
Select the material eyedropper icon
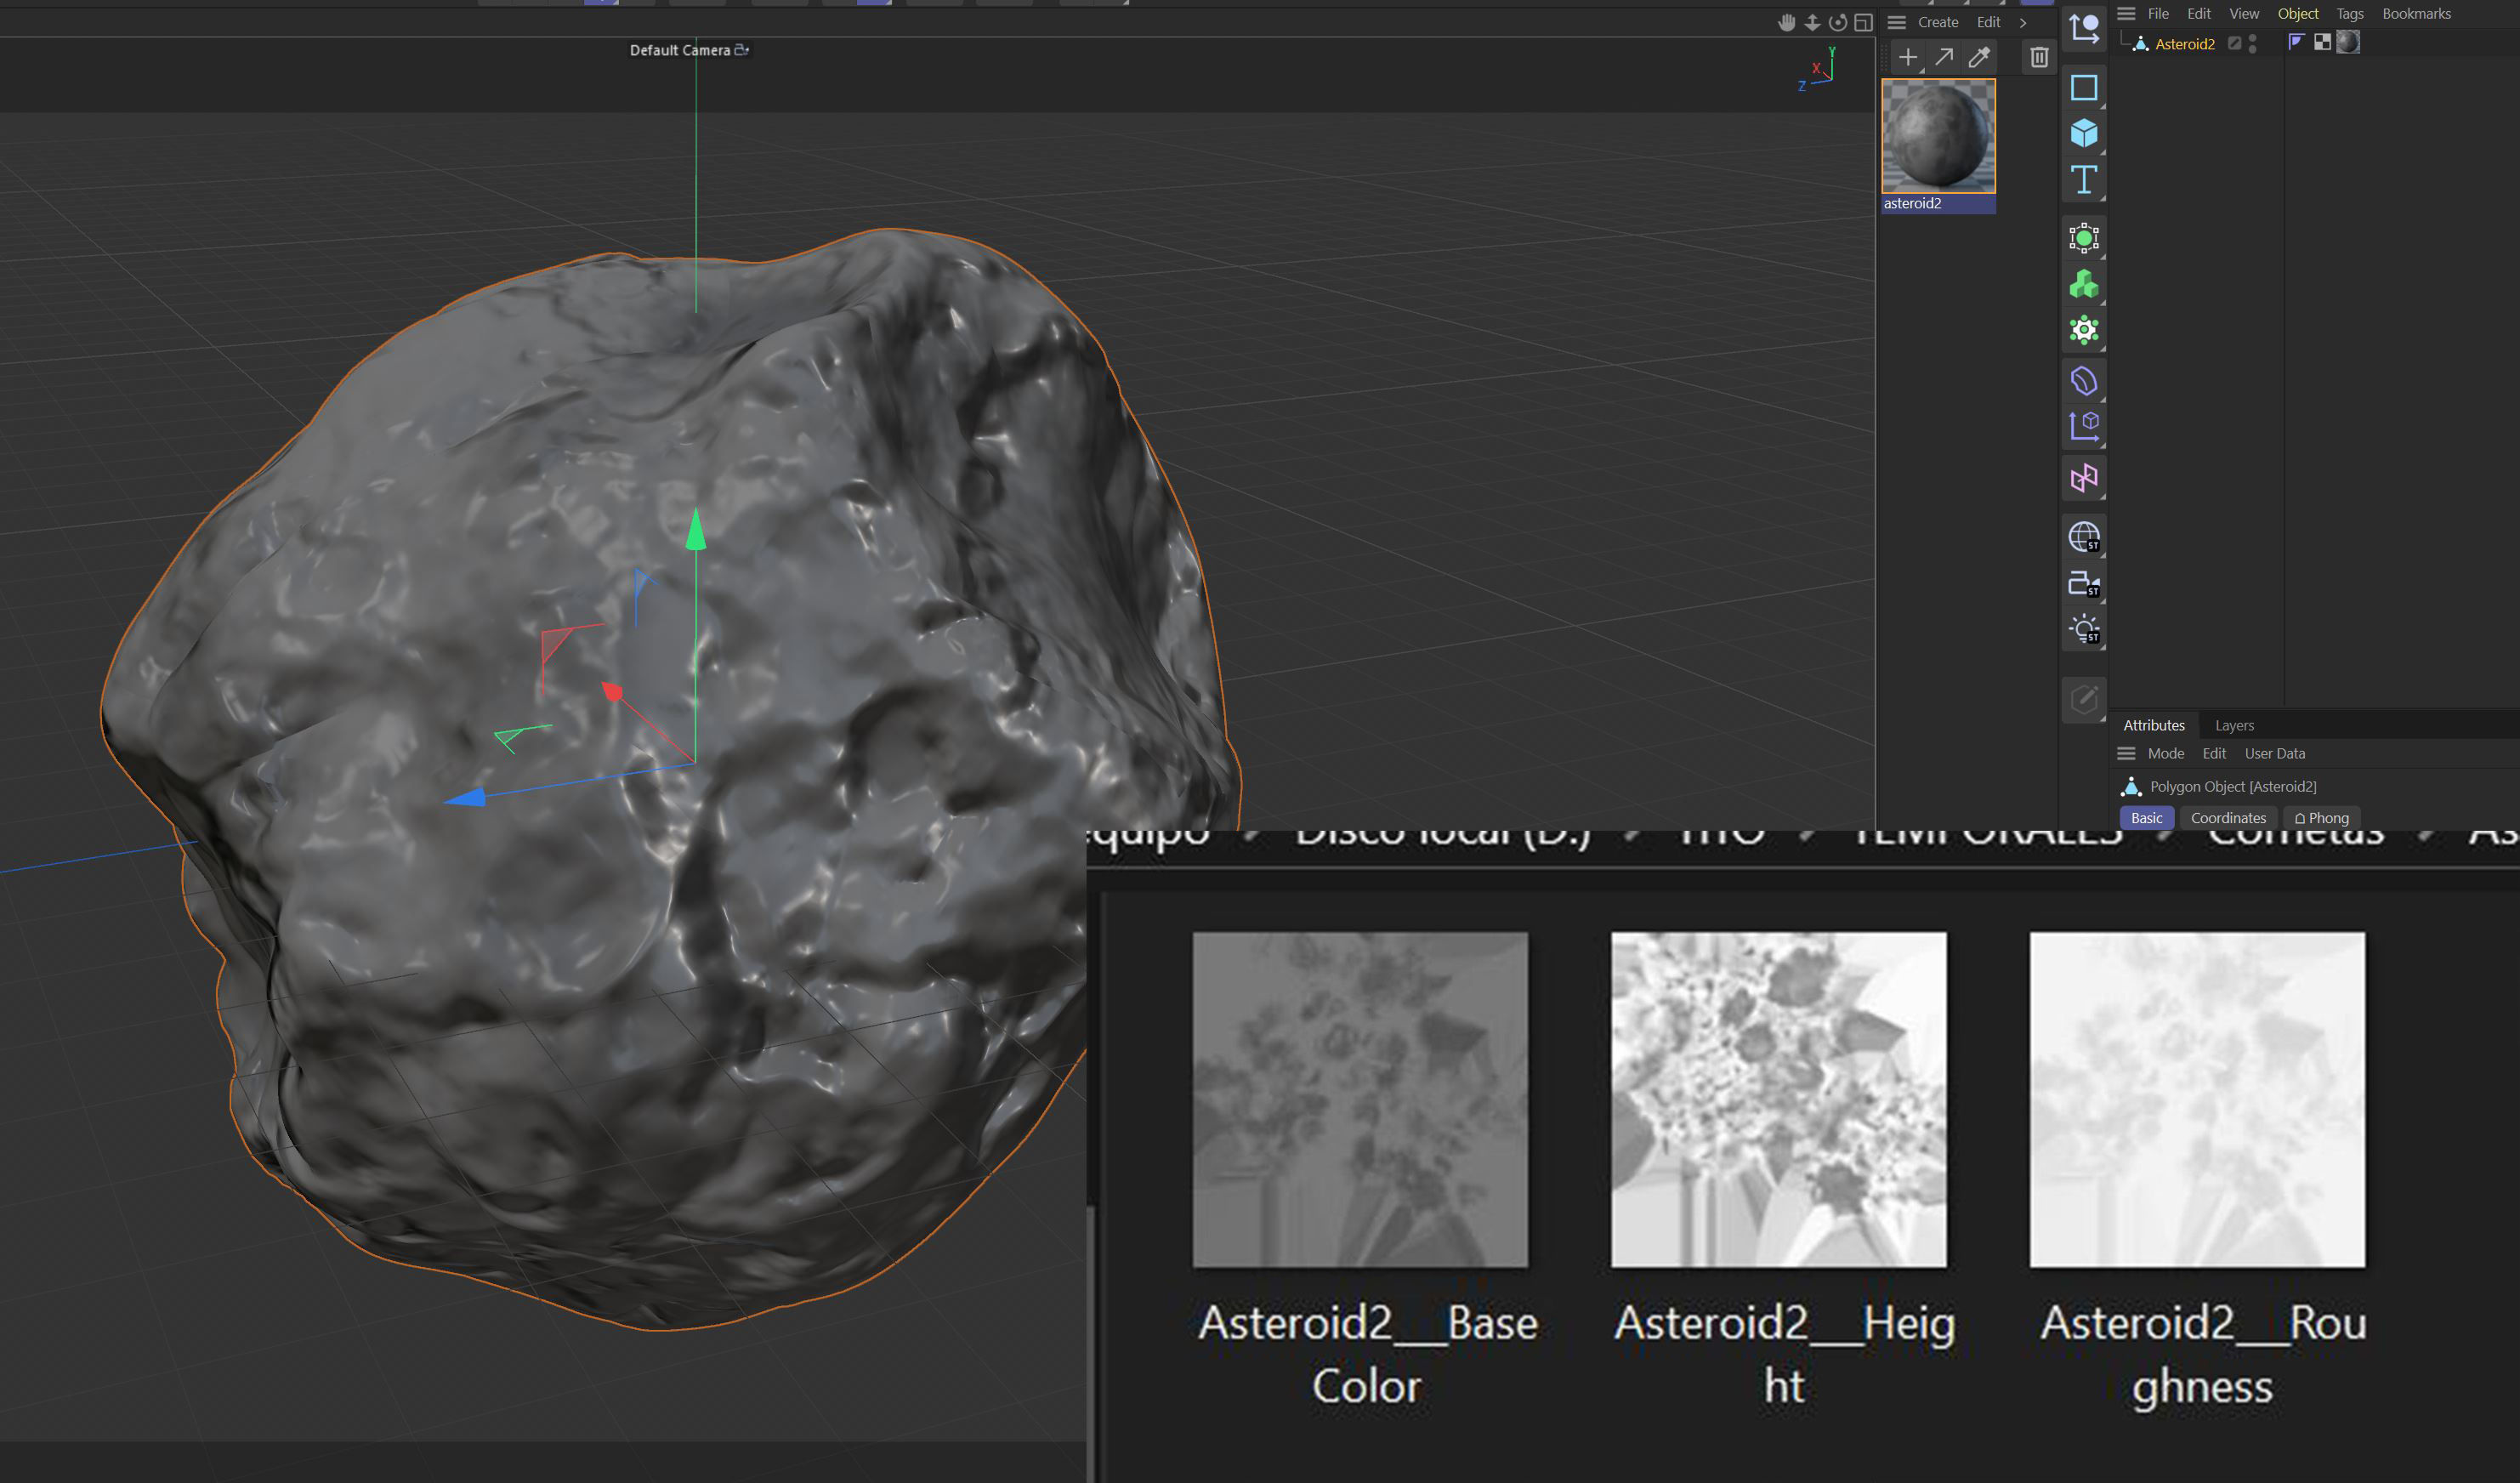coord(1979,57)
